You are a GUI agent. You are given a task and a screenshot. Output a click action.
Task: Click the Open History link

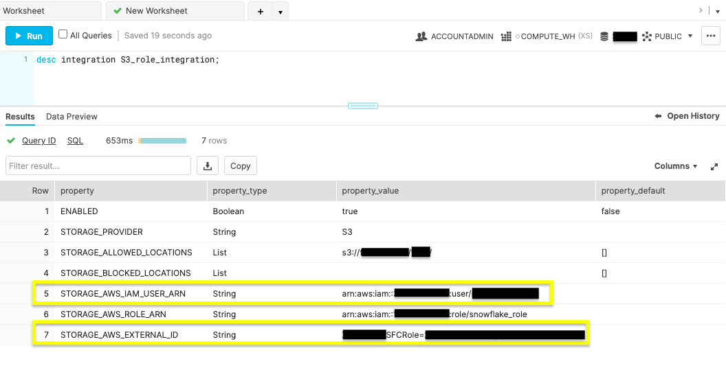coord(687,116)
